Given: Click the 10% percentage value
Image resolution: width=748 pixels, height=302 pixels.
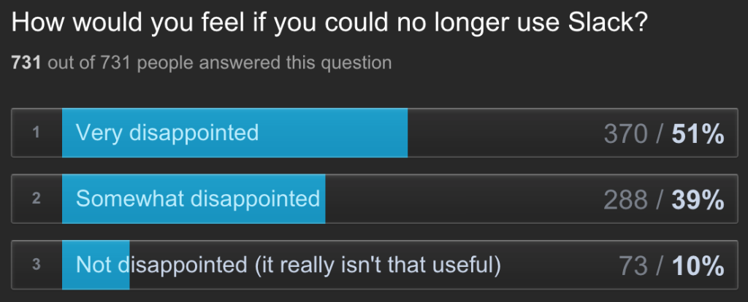Looking at the screenshot, I should coord(698,266).
